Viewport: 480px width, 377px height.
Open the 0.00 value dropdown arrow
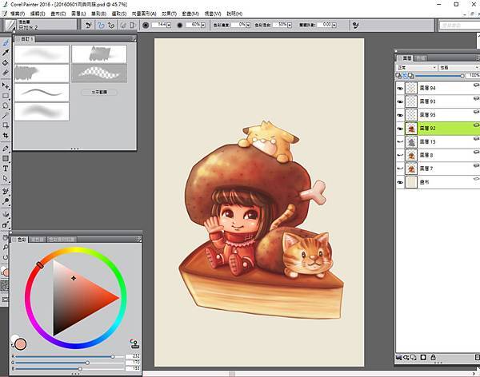pos(334,26)
